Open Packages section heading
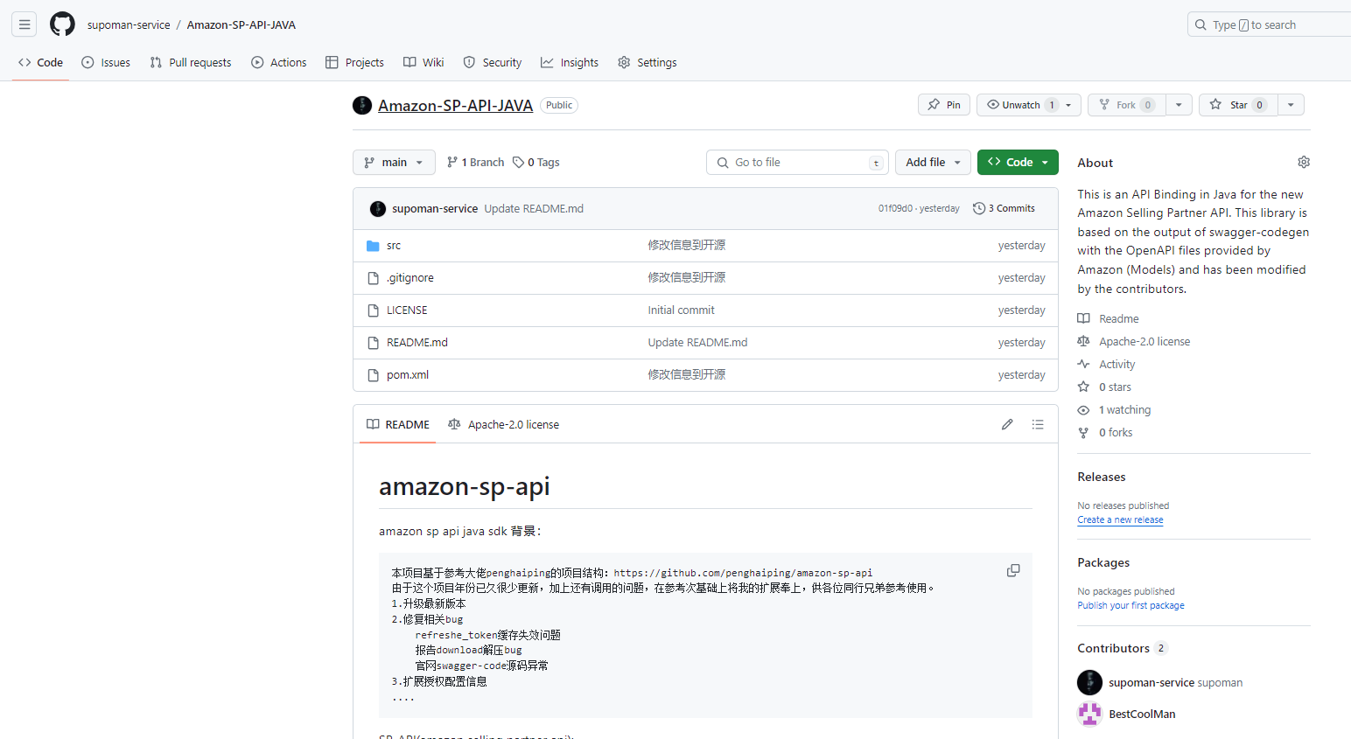The width and height of the screenshot is (1351, 739). click(x=1103, y=562)
